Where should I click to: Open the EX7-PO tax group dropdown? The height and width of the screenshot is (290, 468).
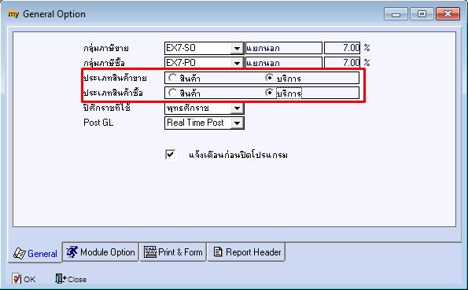tap(238, 63)
